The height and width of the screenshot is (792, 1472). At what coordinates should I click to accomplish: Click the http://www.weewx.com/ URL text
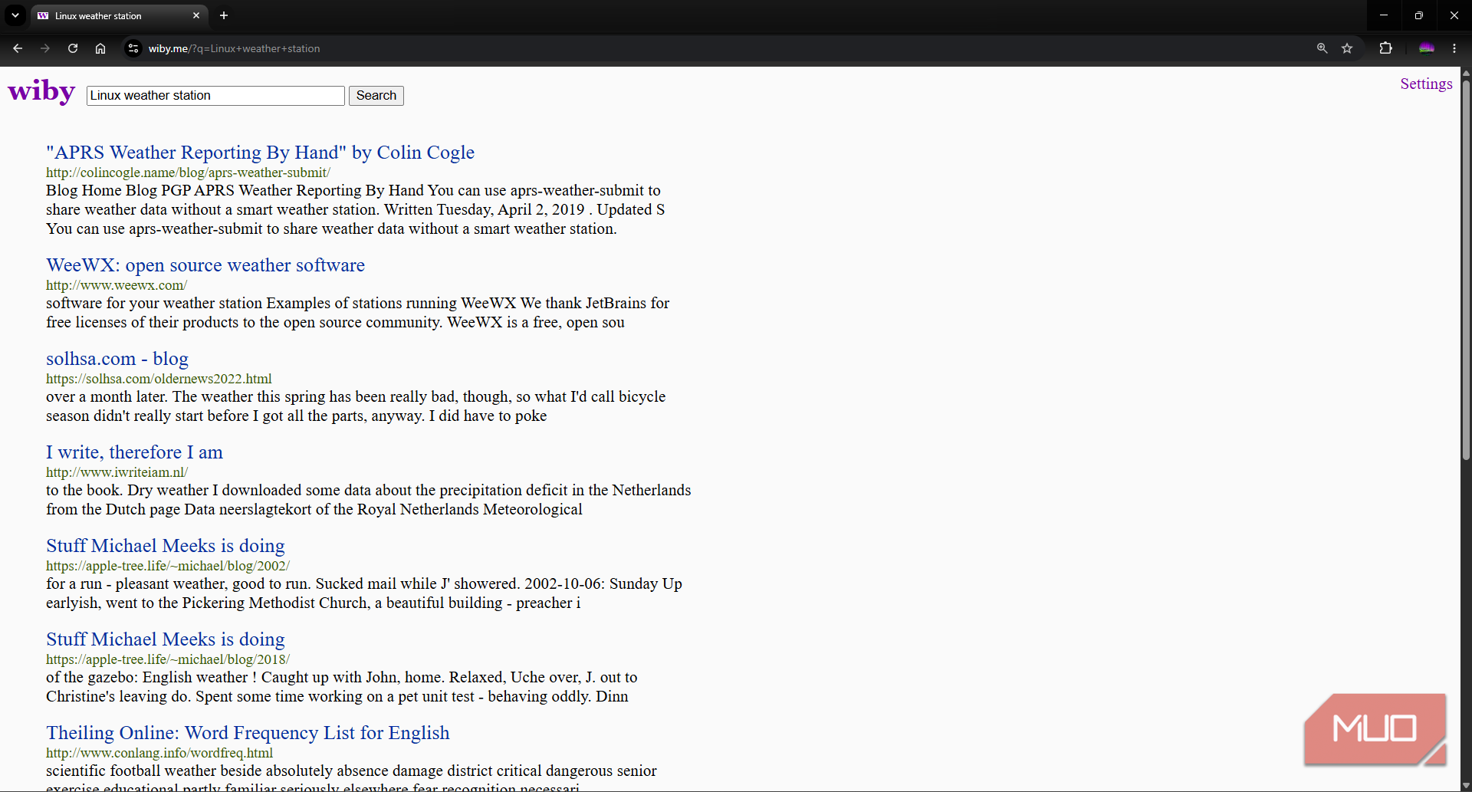coord(117,285)
